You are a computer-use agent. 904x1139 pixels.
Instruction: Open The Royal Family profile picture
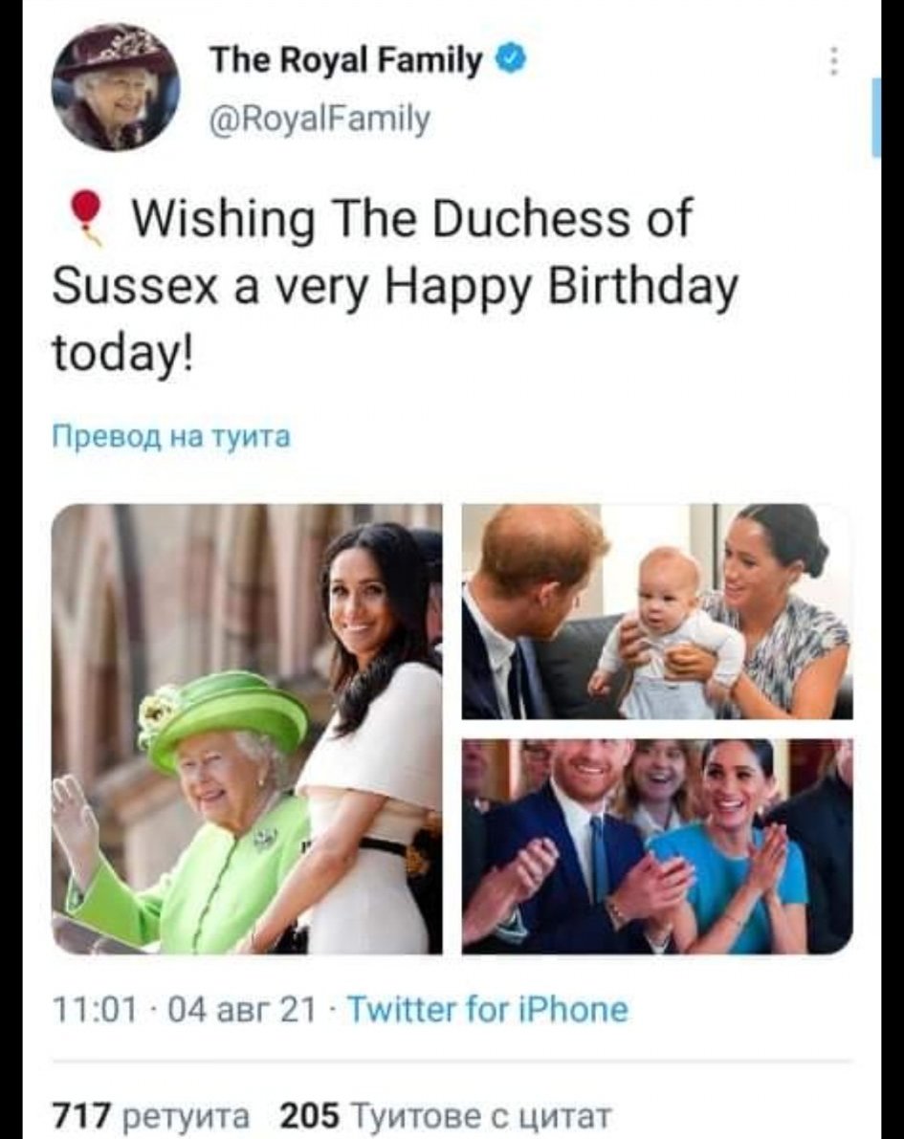click(x=115, y=87)
